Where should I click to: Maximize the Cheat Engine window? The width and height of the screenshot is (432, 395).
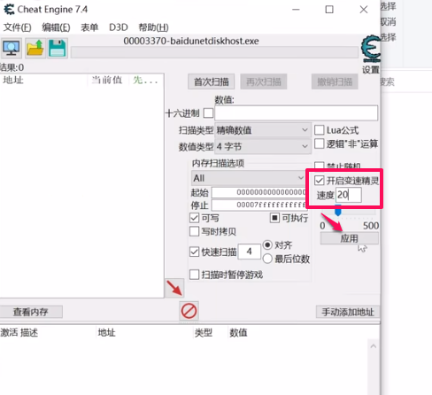[x=329, y=10]
